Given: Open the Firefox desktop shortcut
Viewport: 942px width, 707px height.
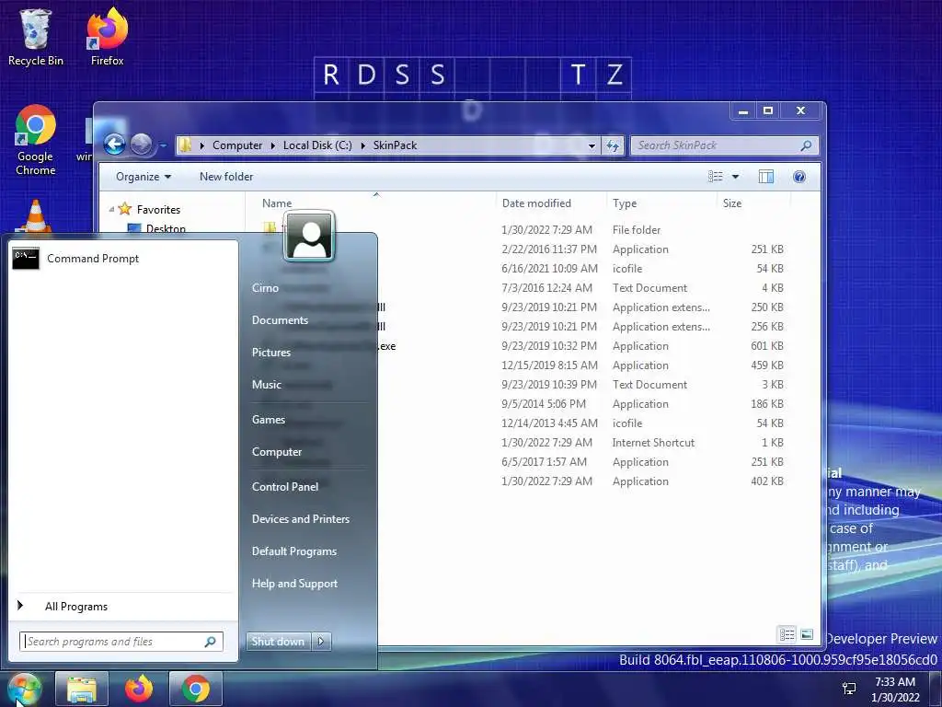Looking at the screenshot, I should click(x=107, y=36).
